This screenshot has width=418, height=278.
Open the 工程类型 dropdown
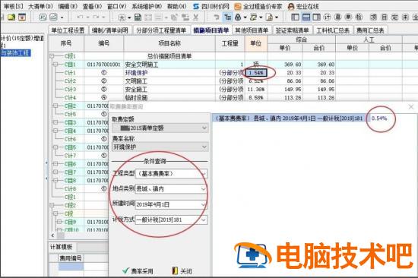(x=171, y=174)
